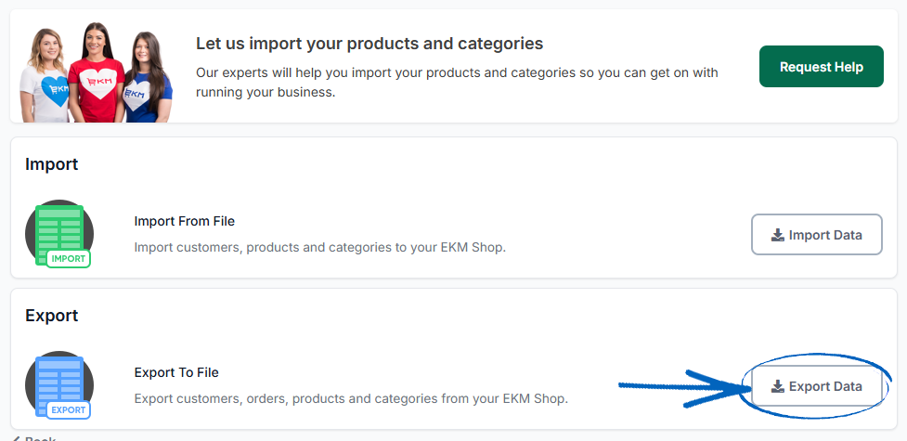Click the 'Import customers, products and categories' description
Viewport: 907px width, 441px height.
[320, 248]
